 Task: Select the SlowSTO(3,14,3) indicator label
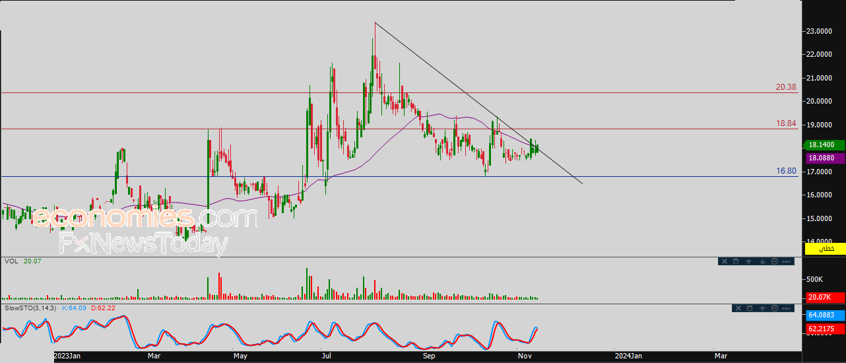tap(31, 308)
